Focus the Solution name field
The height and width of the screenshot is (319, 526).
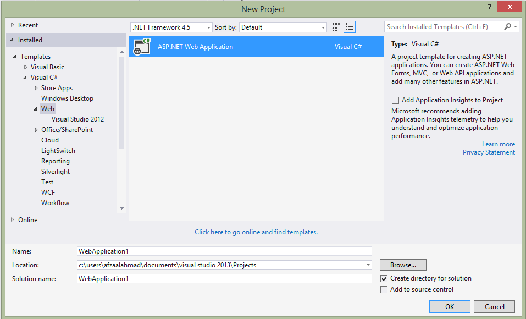(224, 279)
